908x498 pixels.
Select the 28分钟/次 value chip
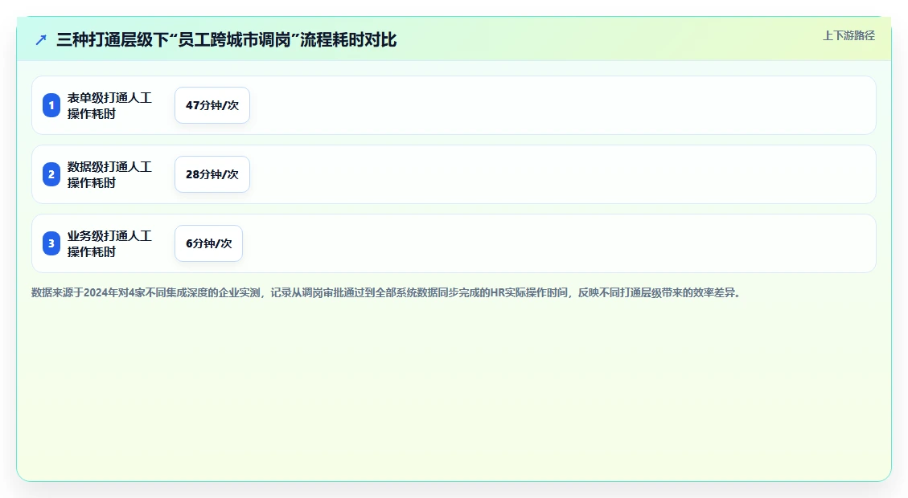(x=212, y=174)
